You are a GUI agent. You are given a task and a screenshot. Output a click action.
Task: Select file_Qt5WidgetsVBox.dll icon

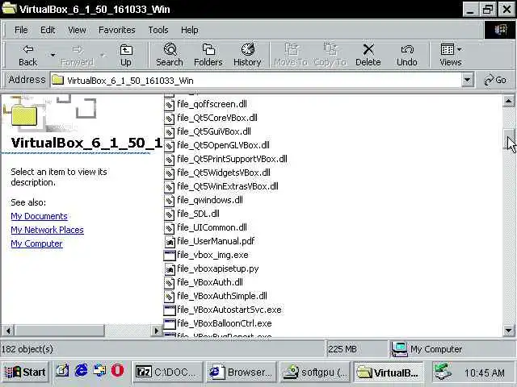coord(169,173)
